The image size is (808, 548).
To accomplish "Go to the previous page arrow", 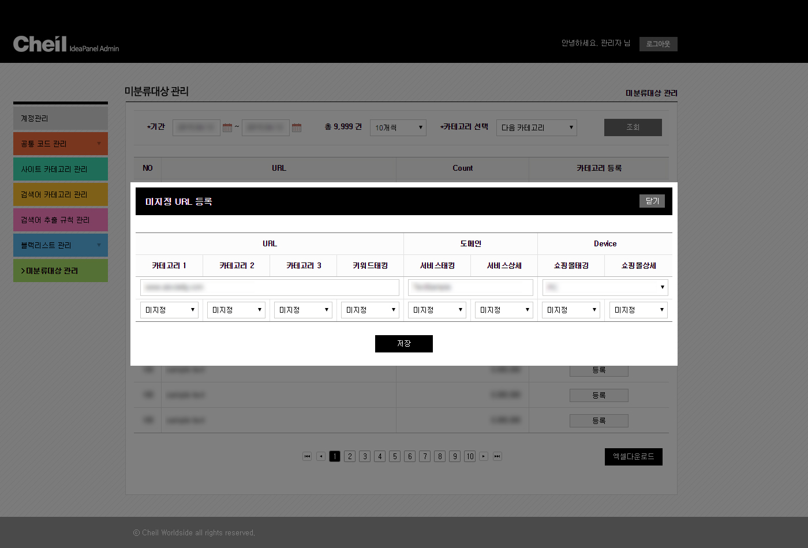I will 321,456.
